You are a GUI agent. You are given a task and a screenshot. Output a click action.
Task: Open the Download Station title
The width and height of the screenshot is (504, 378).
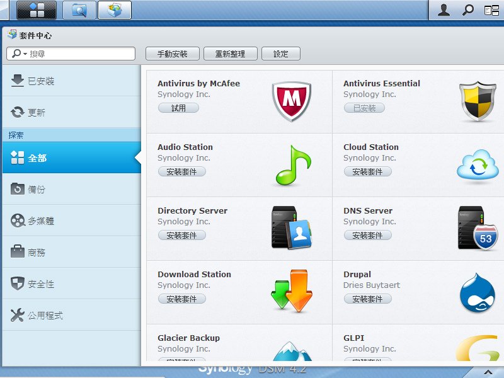pos(194,275)
